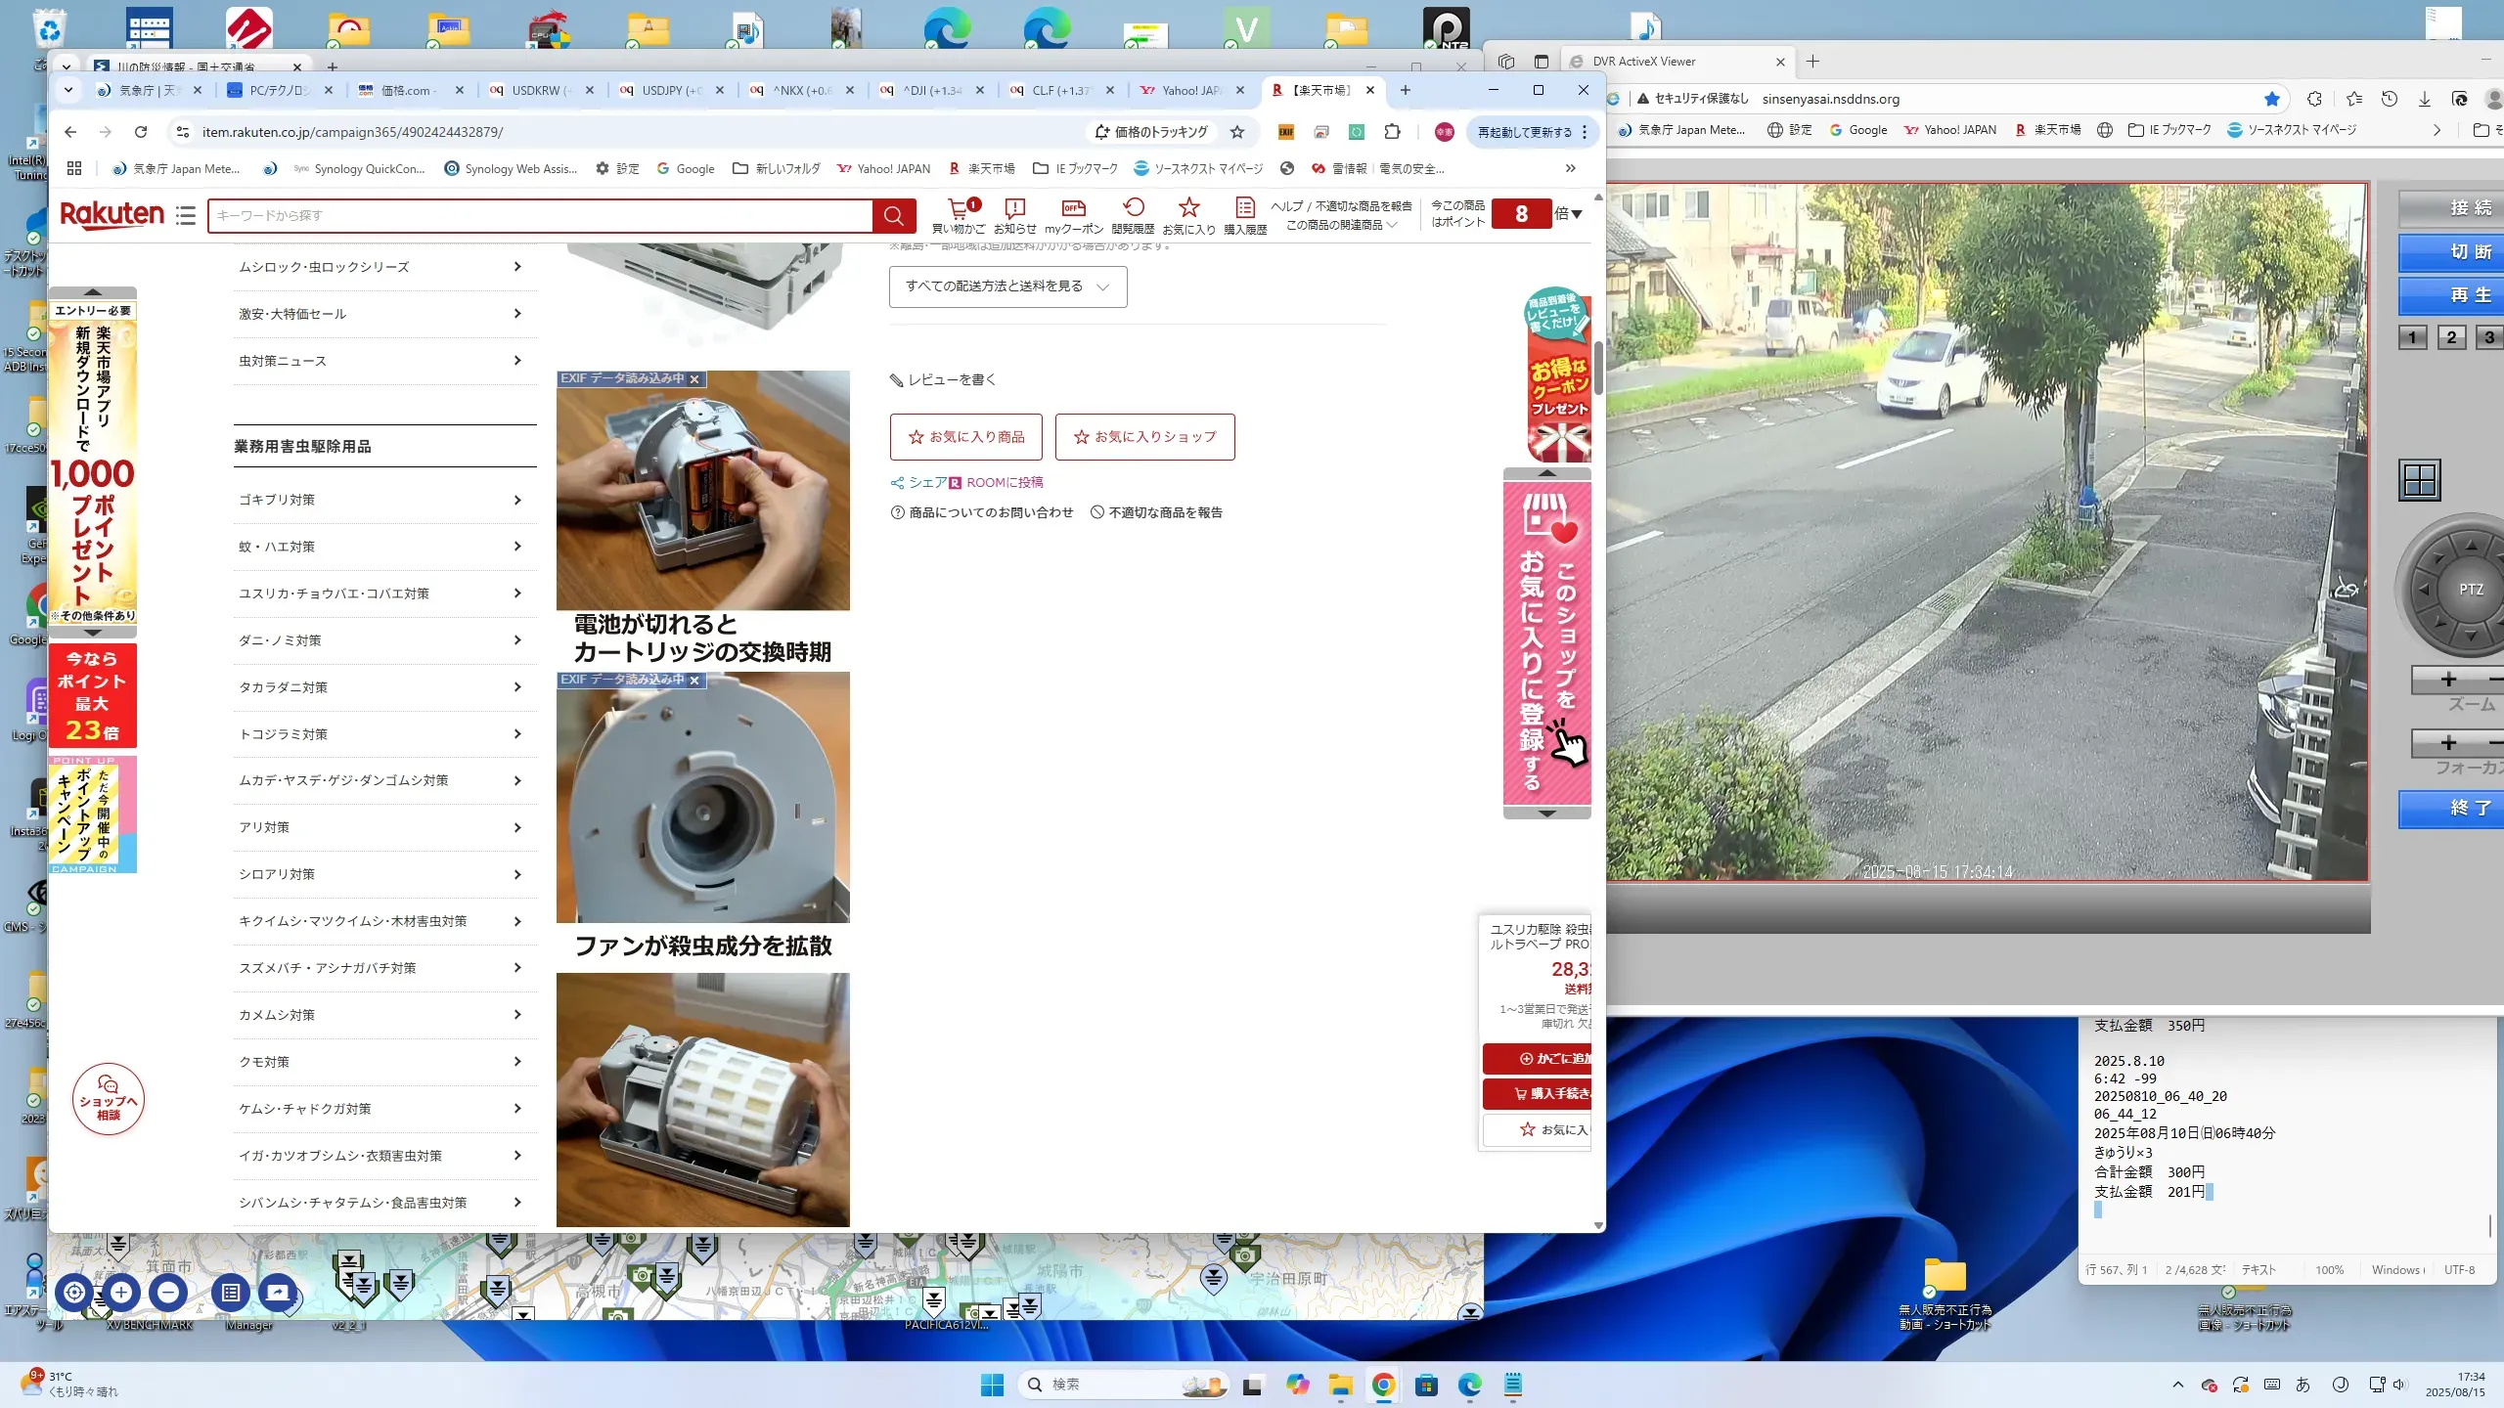Switch to the 価格.com browser tab

[406, 90]
